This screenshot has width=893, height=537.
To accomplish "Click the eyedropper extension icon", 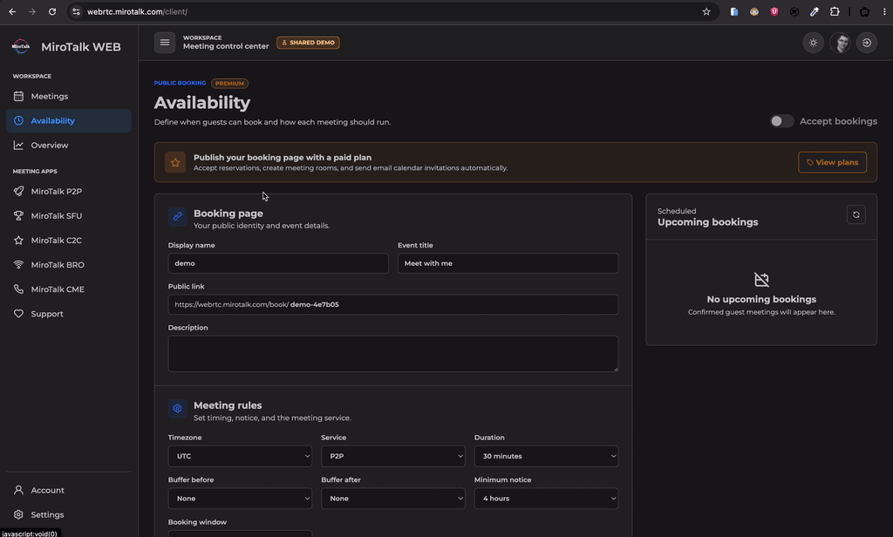I will (x=815, y=11).
